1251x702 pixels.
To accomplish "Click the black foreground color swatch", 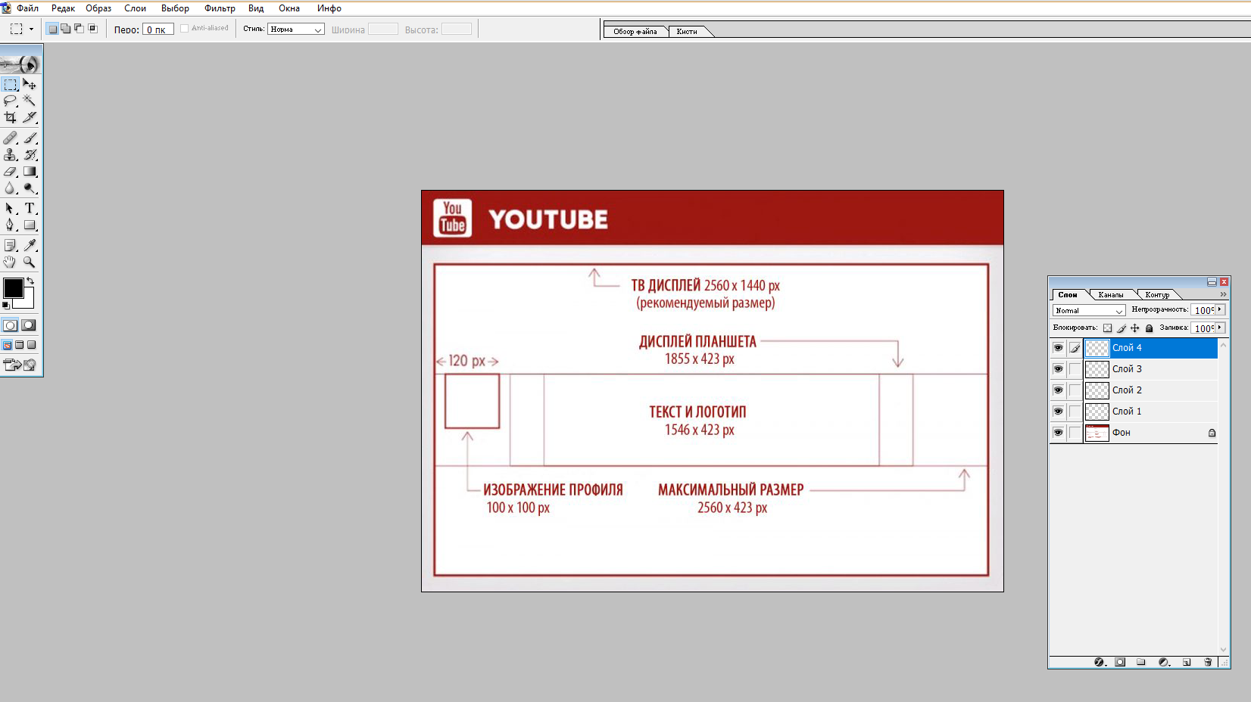I will (x=13, y=288).
